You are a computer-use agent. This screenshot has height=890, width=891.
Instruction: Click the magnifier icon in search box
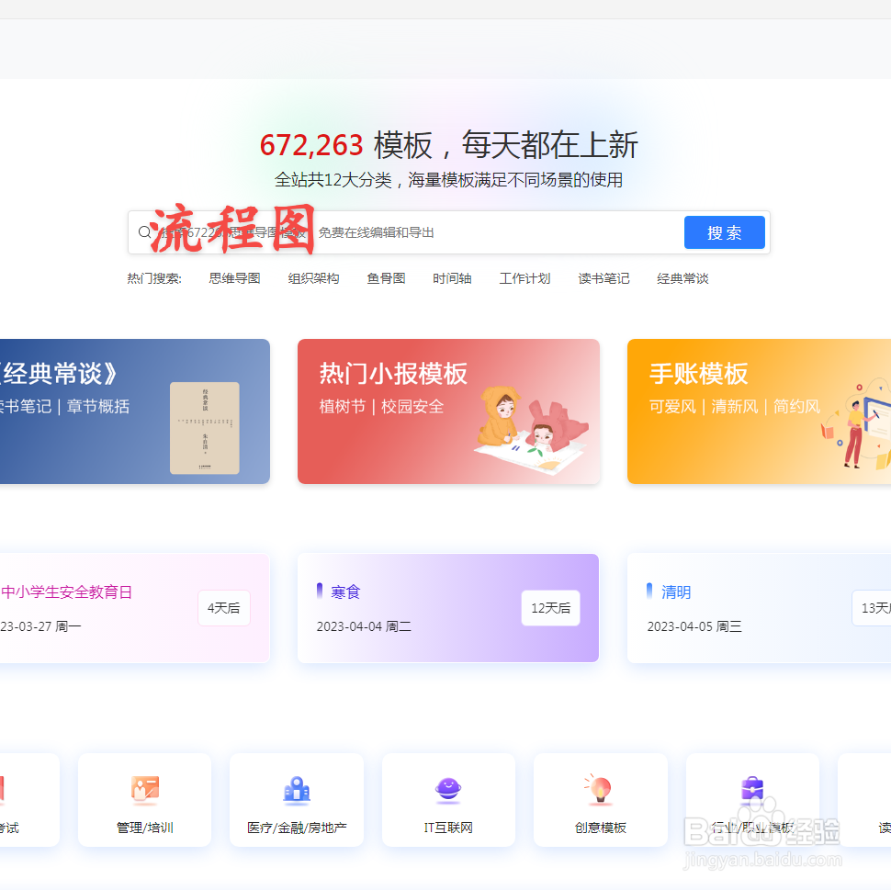[x=144, y=231]
